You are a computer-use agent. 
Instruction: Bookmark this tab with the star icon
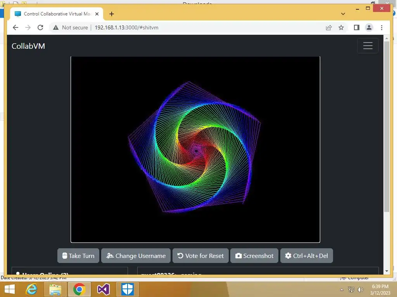point(341,27)
